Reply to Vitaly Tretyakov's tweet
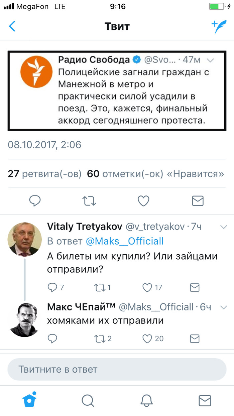The image size is (234, 416). click(53, 287)
